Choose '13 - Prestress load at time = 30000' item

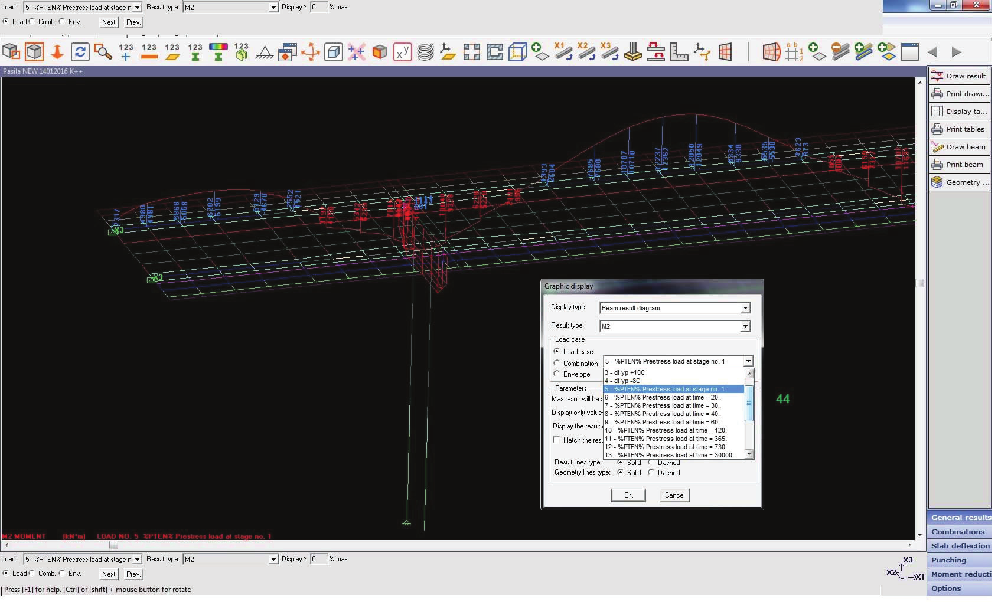click(x=674, y=455)
